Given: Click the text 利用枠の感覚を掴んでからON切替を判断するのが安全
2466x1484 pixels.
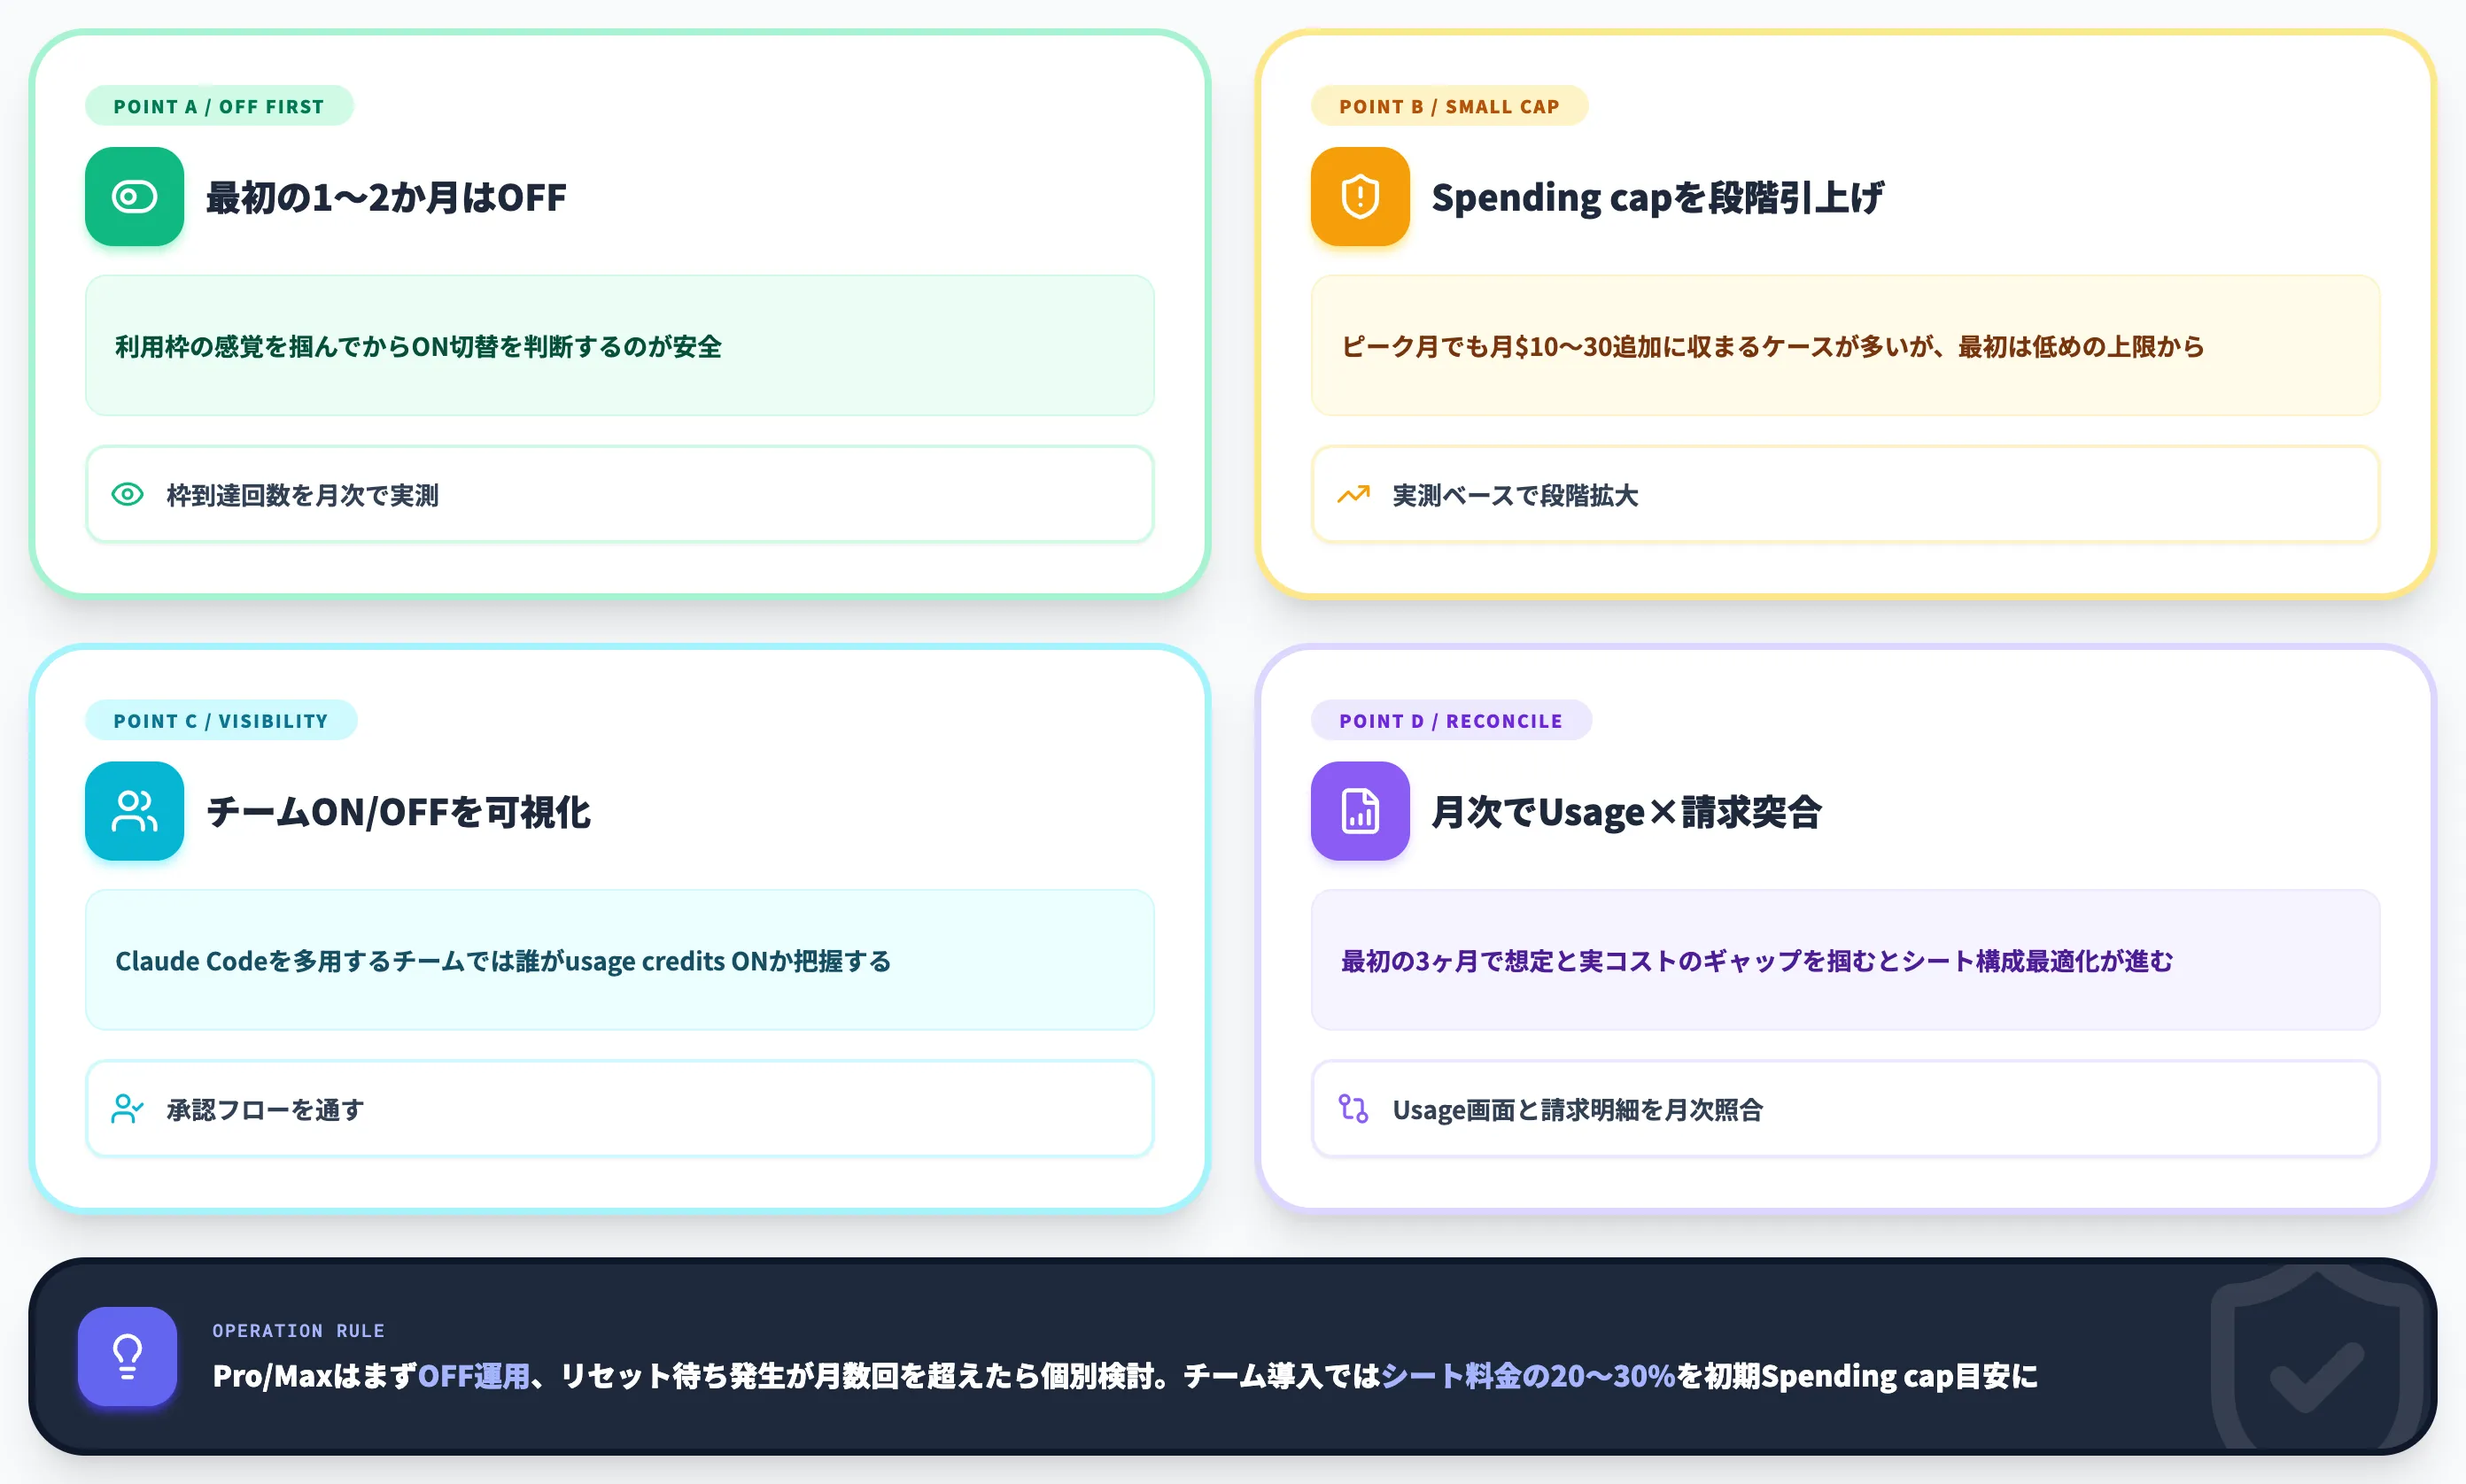Looking at the screenshot, I should [x=418, y=346].
